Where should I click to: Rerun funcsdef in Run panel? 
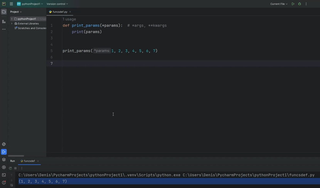(x=10, y=168)
